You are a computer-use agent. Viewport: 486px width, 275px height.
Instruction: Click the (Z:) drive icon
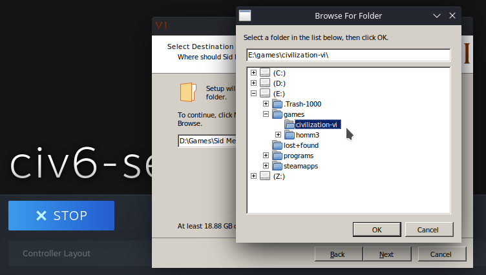[x=265, y=176]
